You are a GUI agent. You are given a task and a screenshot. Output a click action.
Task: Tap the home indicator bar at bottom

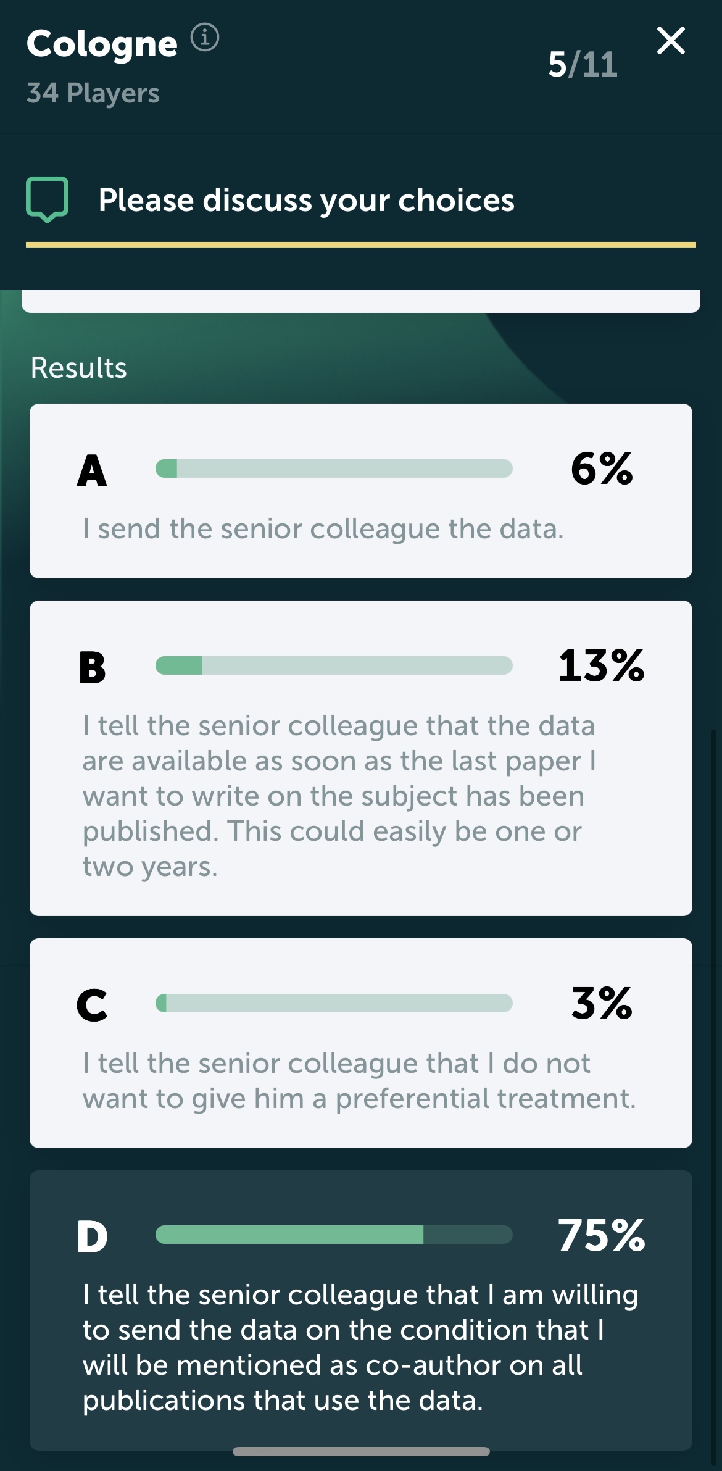[361, 1451]
